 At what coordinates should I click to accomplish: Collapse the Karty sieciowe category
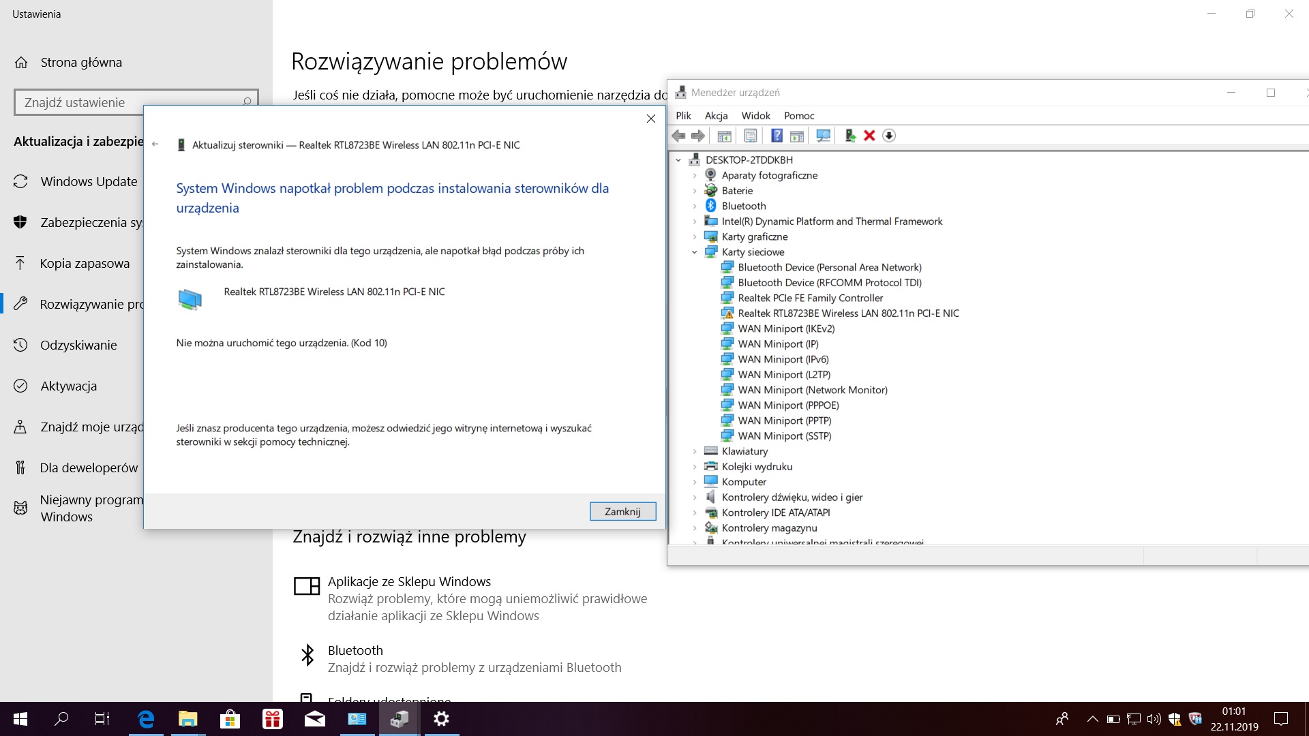[x=695, y=252]
